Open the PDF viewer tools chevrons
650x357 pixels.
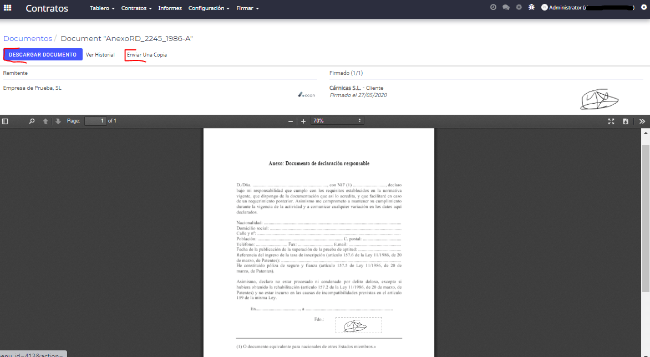point(642,121)
